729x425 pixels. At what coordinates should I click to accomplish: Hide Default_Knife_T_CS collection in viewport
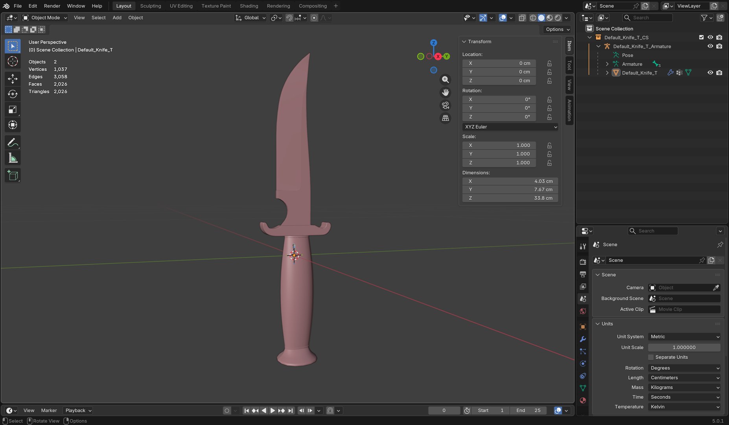[x=710, y=37]
